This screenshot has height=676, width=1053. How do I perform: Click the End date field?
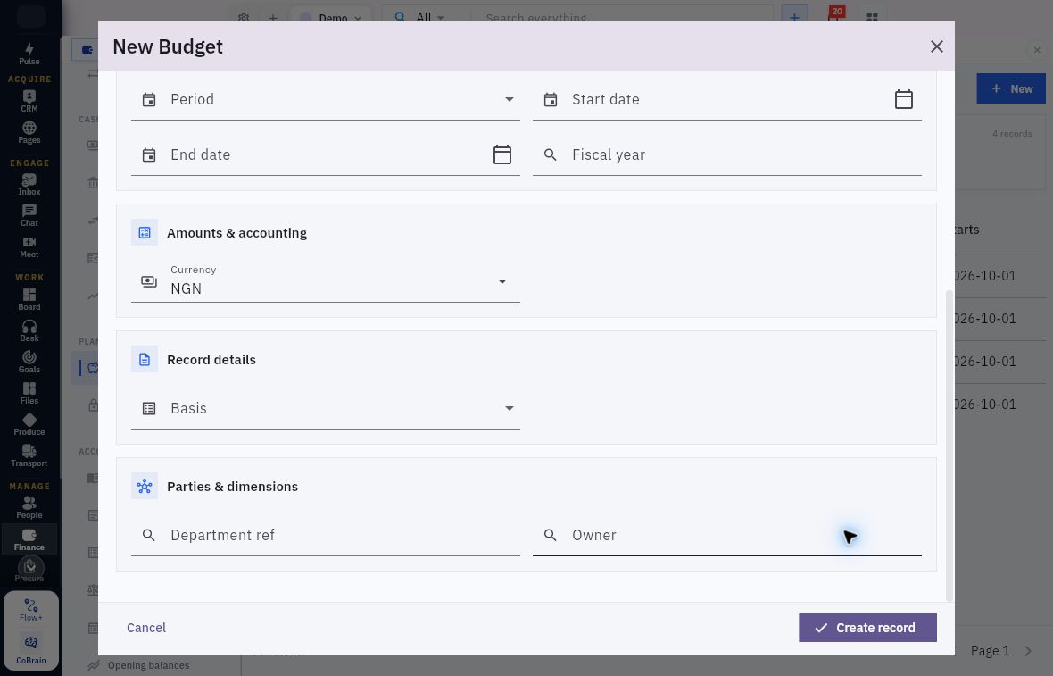[x=325, y=154]
